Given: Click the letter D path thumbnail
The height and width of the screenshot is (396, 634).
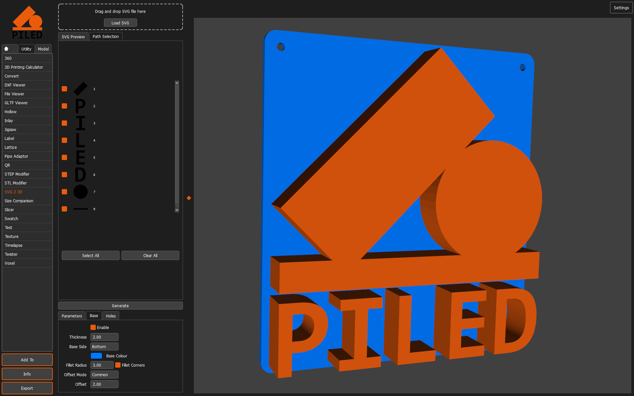Looking at the screenshot, I should point(81,175).
